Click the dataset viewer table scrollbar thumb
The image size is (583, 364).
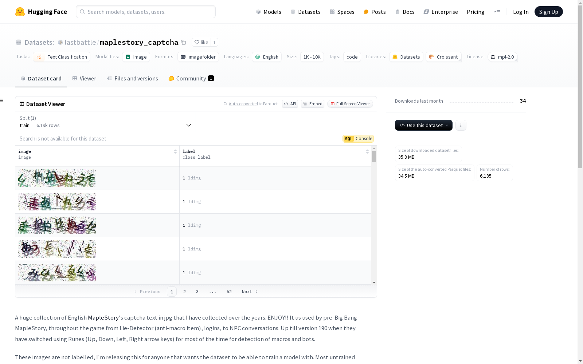pyautogui.click(x=374, y=157)
